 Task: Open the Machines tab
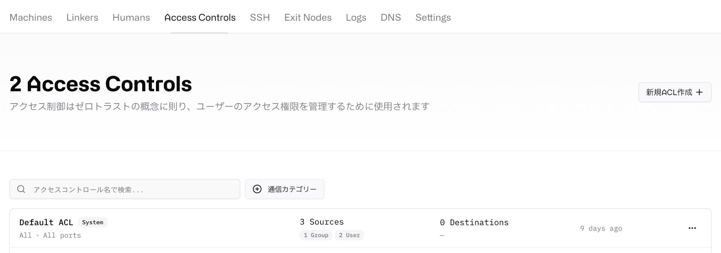coord(31,18)
